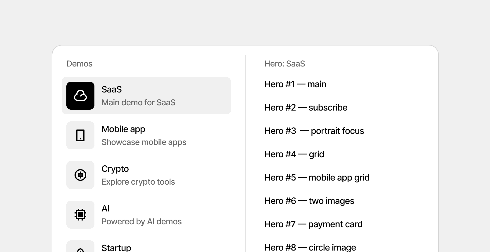Click the partially visible Startup icon
This screenshot has width=490, height=252.
click(80, 246)
